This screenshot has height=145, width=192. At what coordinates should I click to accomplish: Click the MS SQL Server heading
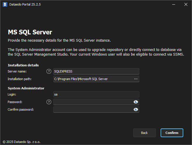[30, 32]
